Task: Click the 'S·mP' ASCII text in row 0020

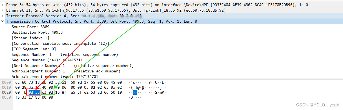Action: point(161,92)
